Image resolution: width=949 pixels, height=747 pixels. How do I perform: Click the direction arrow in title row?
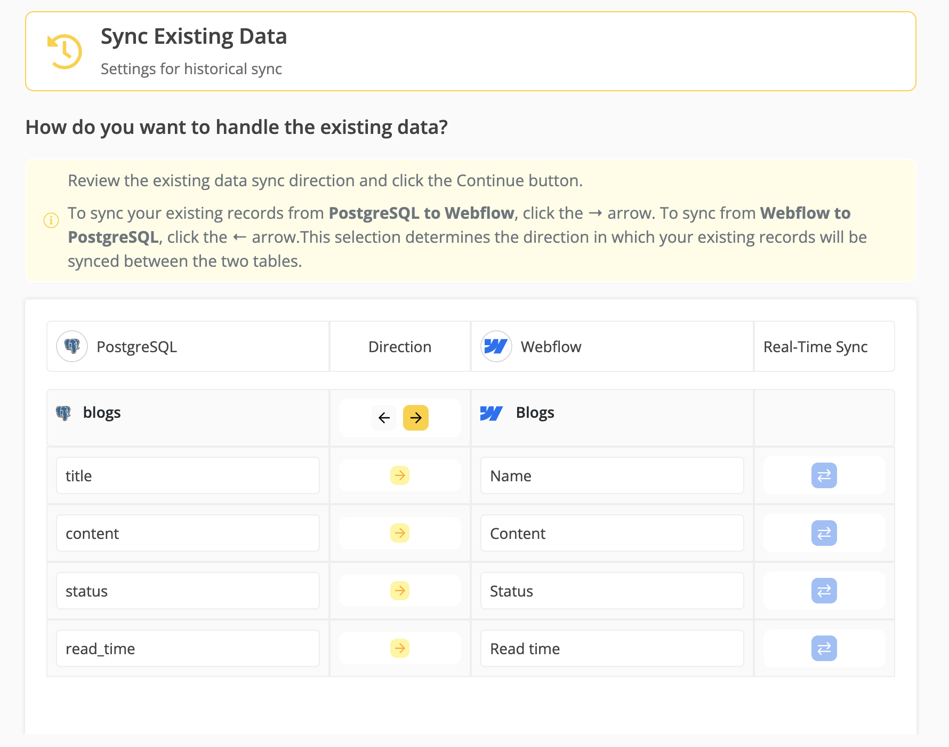pyautogui.click(x=400, y=475)
